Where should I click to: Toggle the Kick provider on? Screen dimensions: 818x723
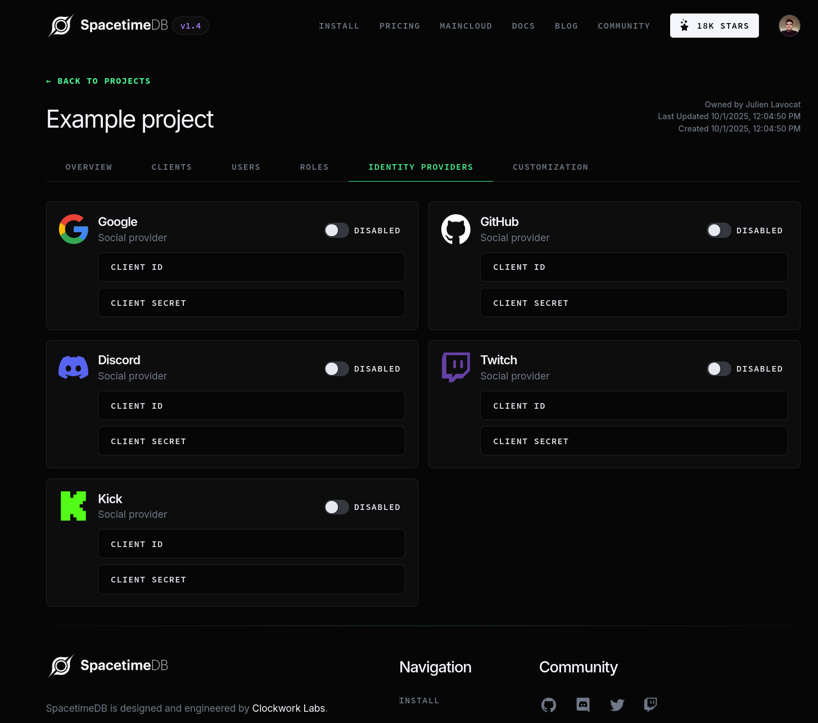(336, 507)
